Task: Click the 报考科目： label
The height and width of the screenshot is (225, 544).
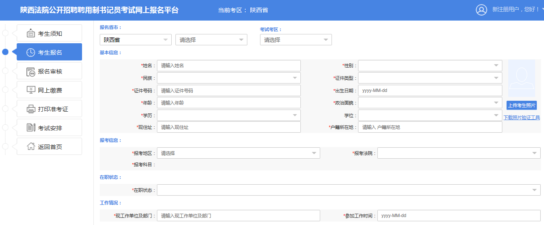Action: pyautogui.click(x=144, y=165)
